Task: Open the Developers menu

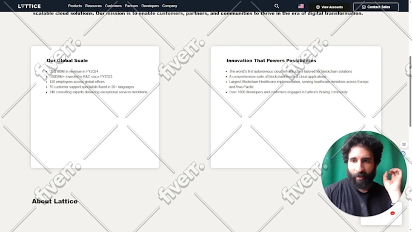Action: click(150, 6)
